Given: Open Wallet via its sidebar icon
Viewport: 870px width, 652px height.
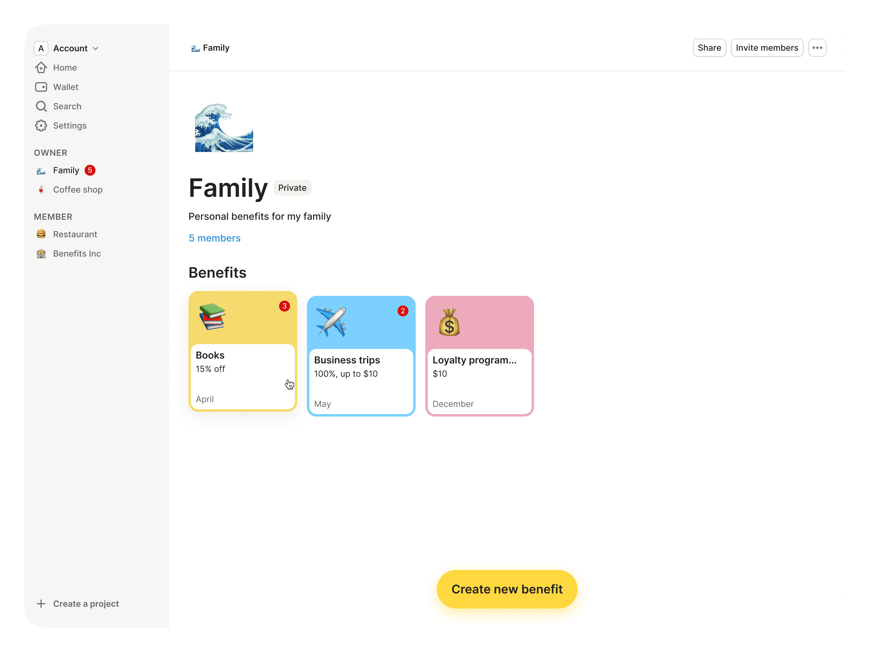Looking at the screenshot, I should click(x=41, y=87).
